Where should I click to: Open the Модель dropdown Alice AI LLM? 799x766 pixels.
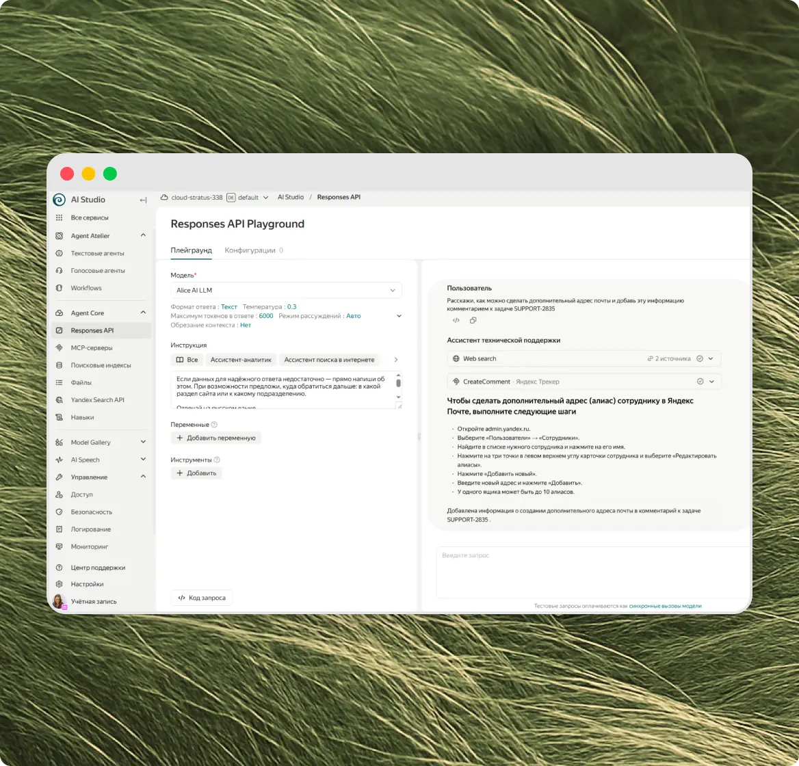click(286, 290)
